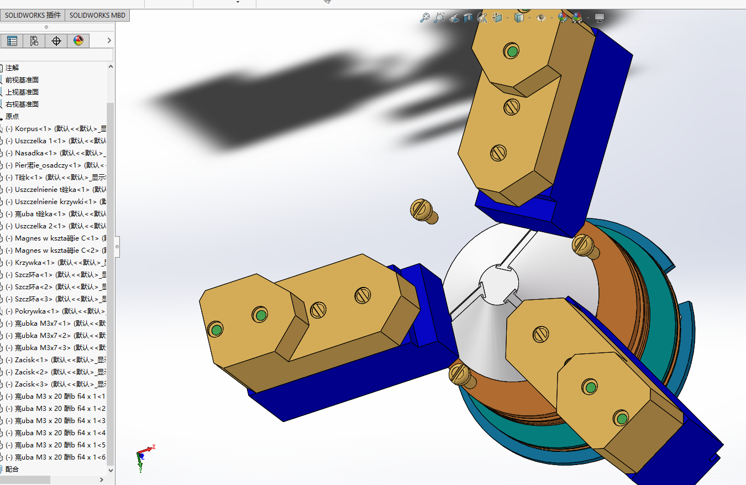This screenshot has height=485, width=746.
Task: Expand the Hide/Show Items dropdown arrow
Action: pyautogui.click(x=551, y=18)
